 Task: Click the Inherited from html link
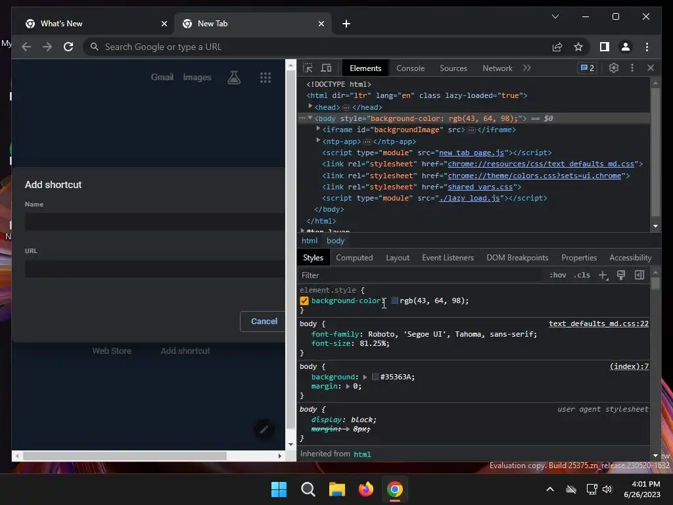tap(362, 454)
